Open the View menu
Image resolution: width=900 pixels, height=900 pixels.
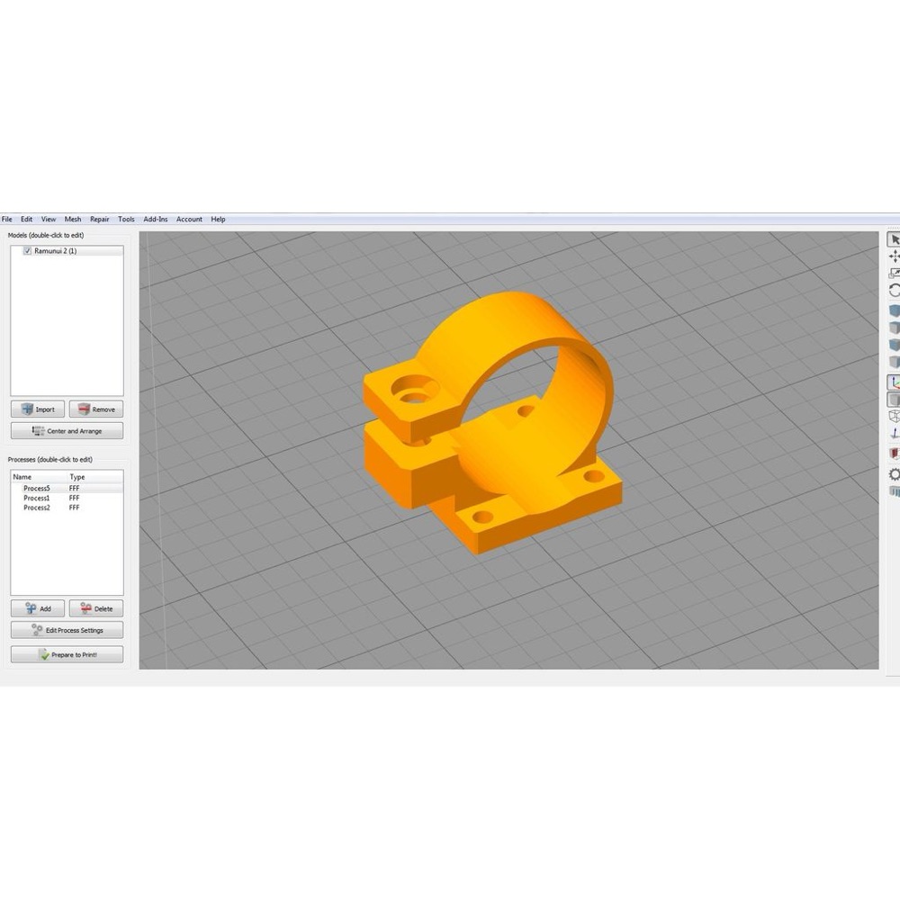coord(49,220)
